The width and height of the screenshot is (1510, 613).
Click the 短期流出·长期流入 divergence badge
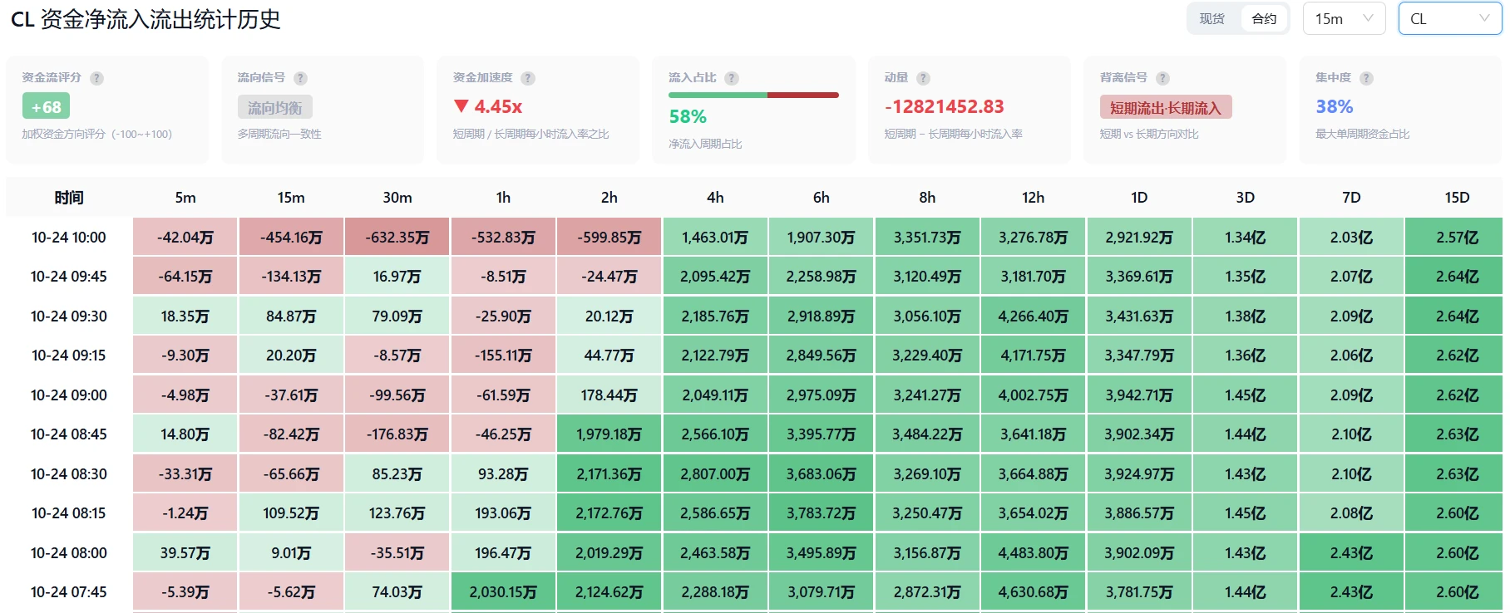pyautogui.click(x=1166, y=107)
